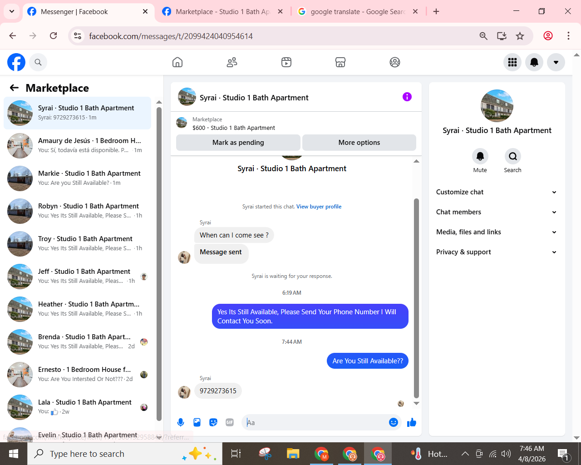The width and height of the screenshot is (581, 465).
Task: Attach a photo file icon
Action: coord(197,422)
